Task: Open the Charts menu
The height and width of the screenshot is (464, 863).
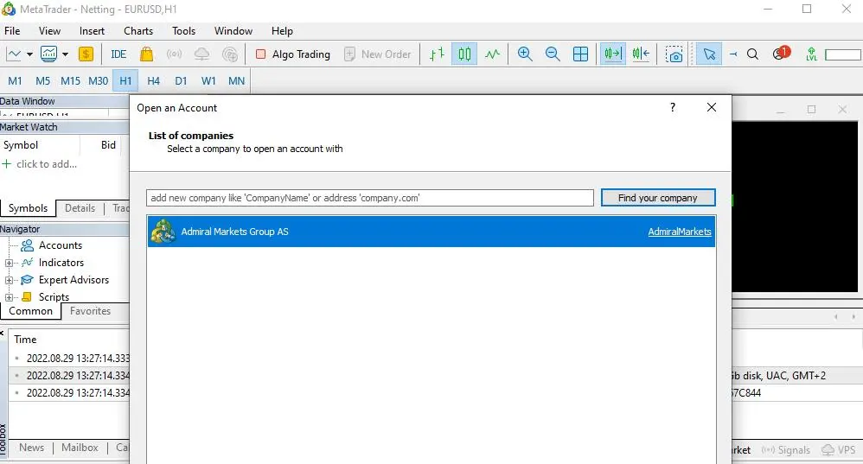Action: coord(138,31)
